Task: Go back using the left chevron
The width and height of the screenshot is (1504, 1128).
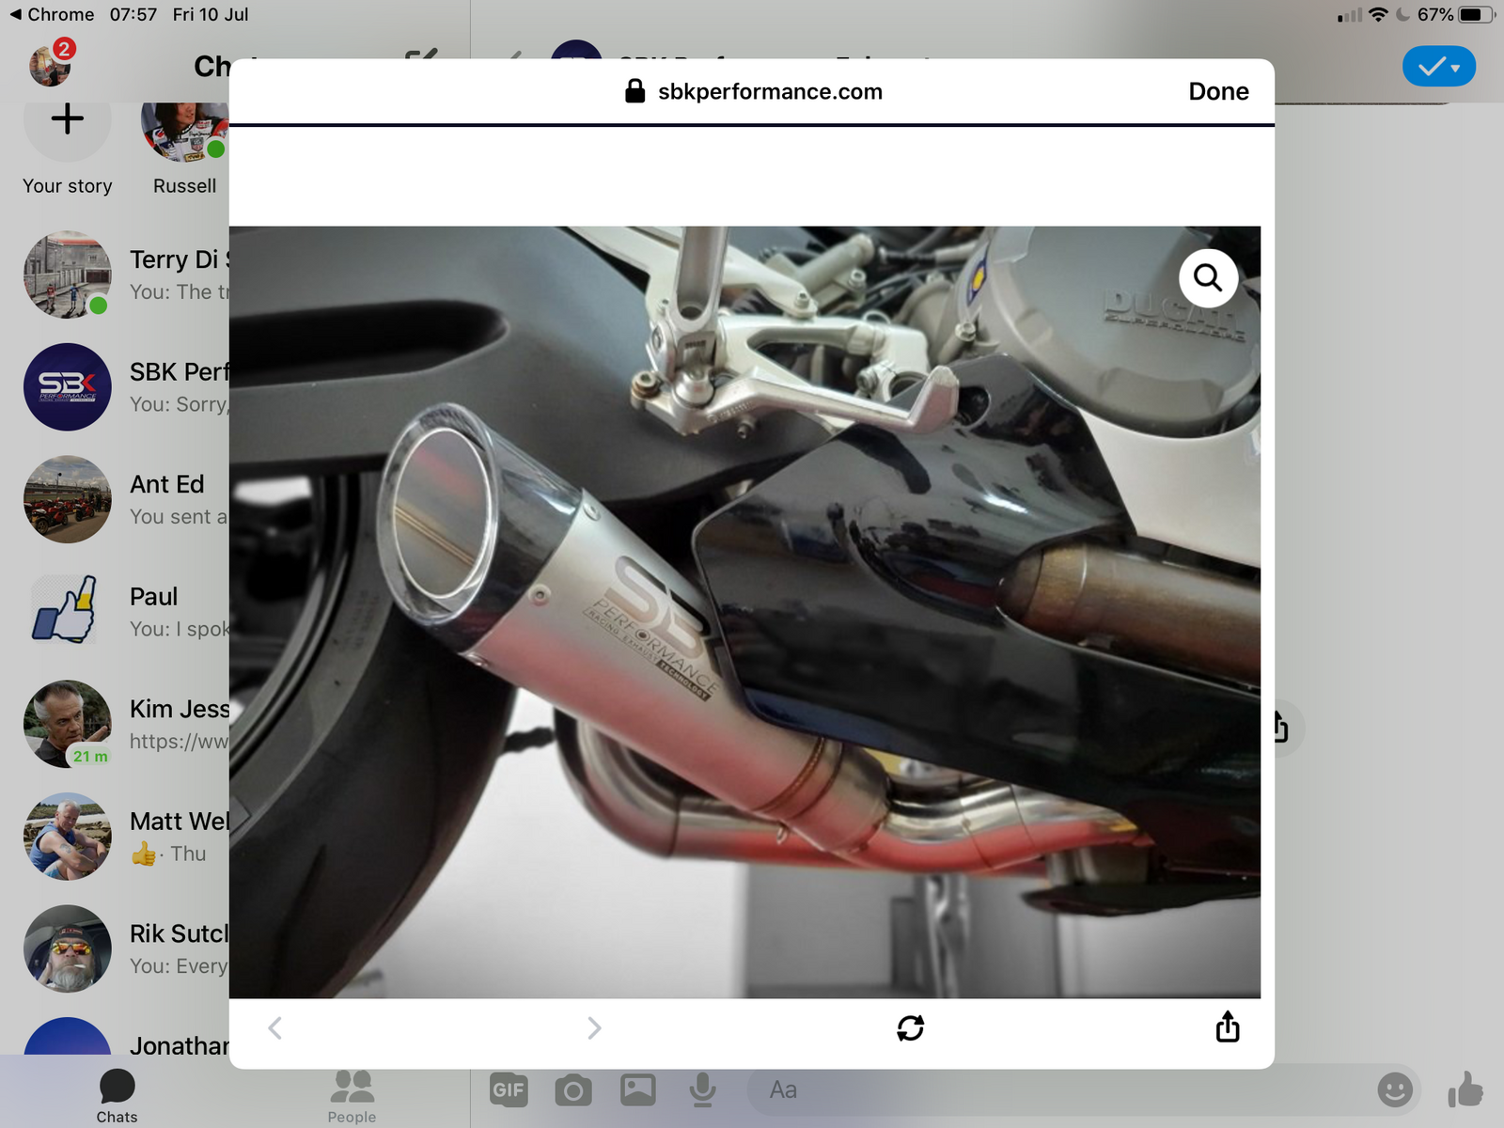Action: (x=274, y=1027)
